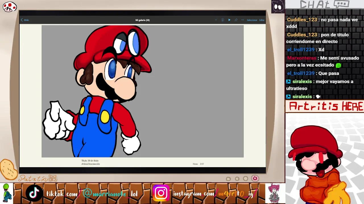The width and height of the screenshot is (364, 204).
Task: Click el_troll1239 "Xd" chat message
Action: point(306,50)
